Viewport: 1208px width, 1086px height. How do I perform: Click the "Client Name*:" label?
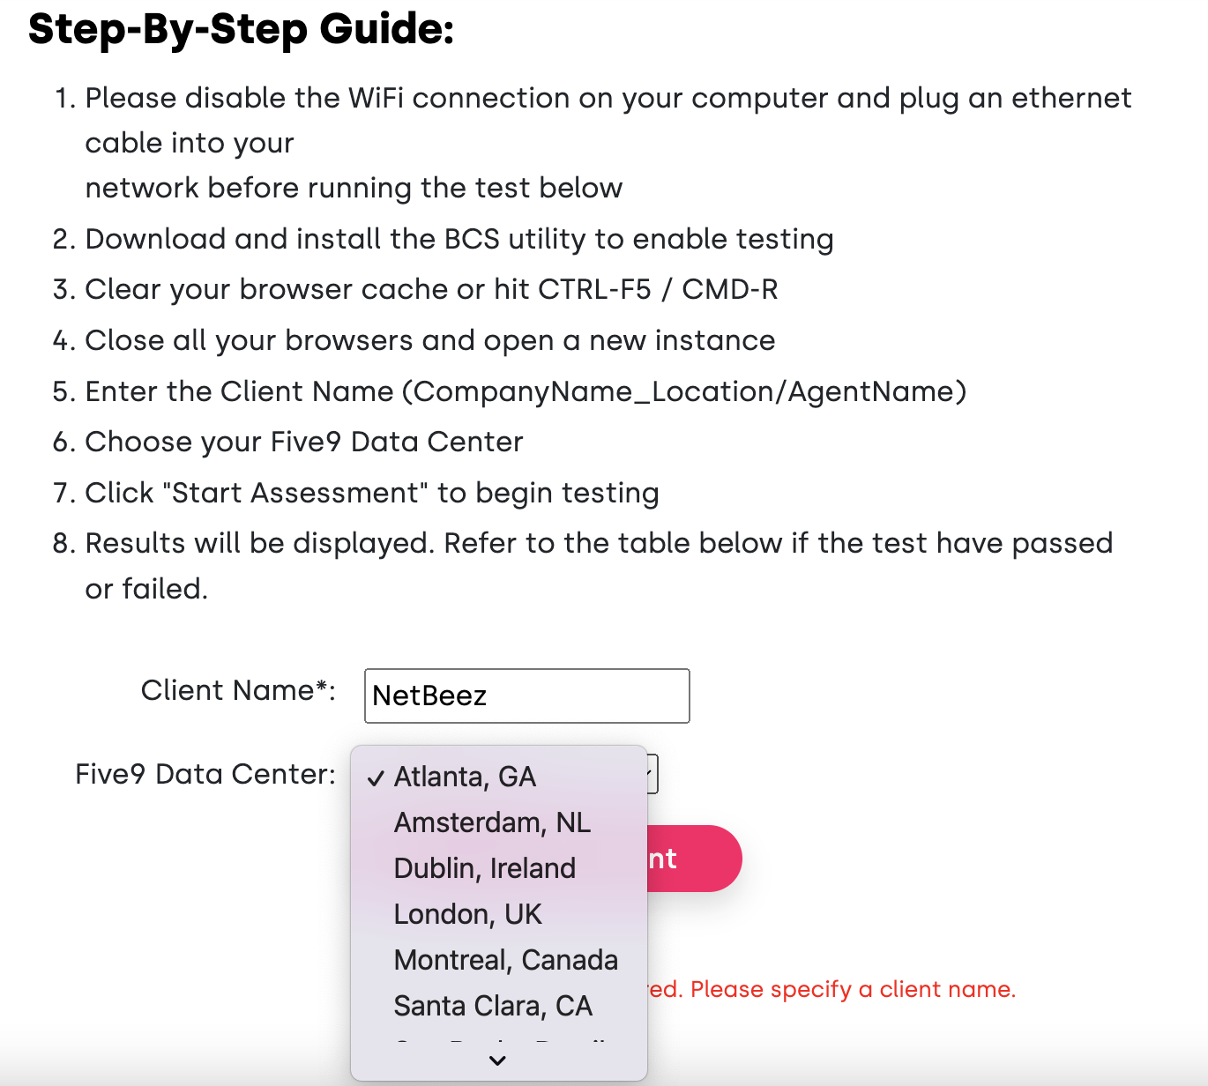tap(238, 690)
